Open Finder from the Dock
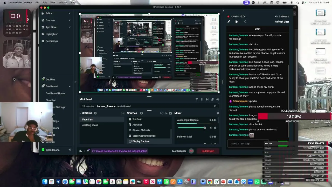The width and height of the screenshot is (332, 187). pyautogui.click(x=45, y=182)
